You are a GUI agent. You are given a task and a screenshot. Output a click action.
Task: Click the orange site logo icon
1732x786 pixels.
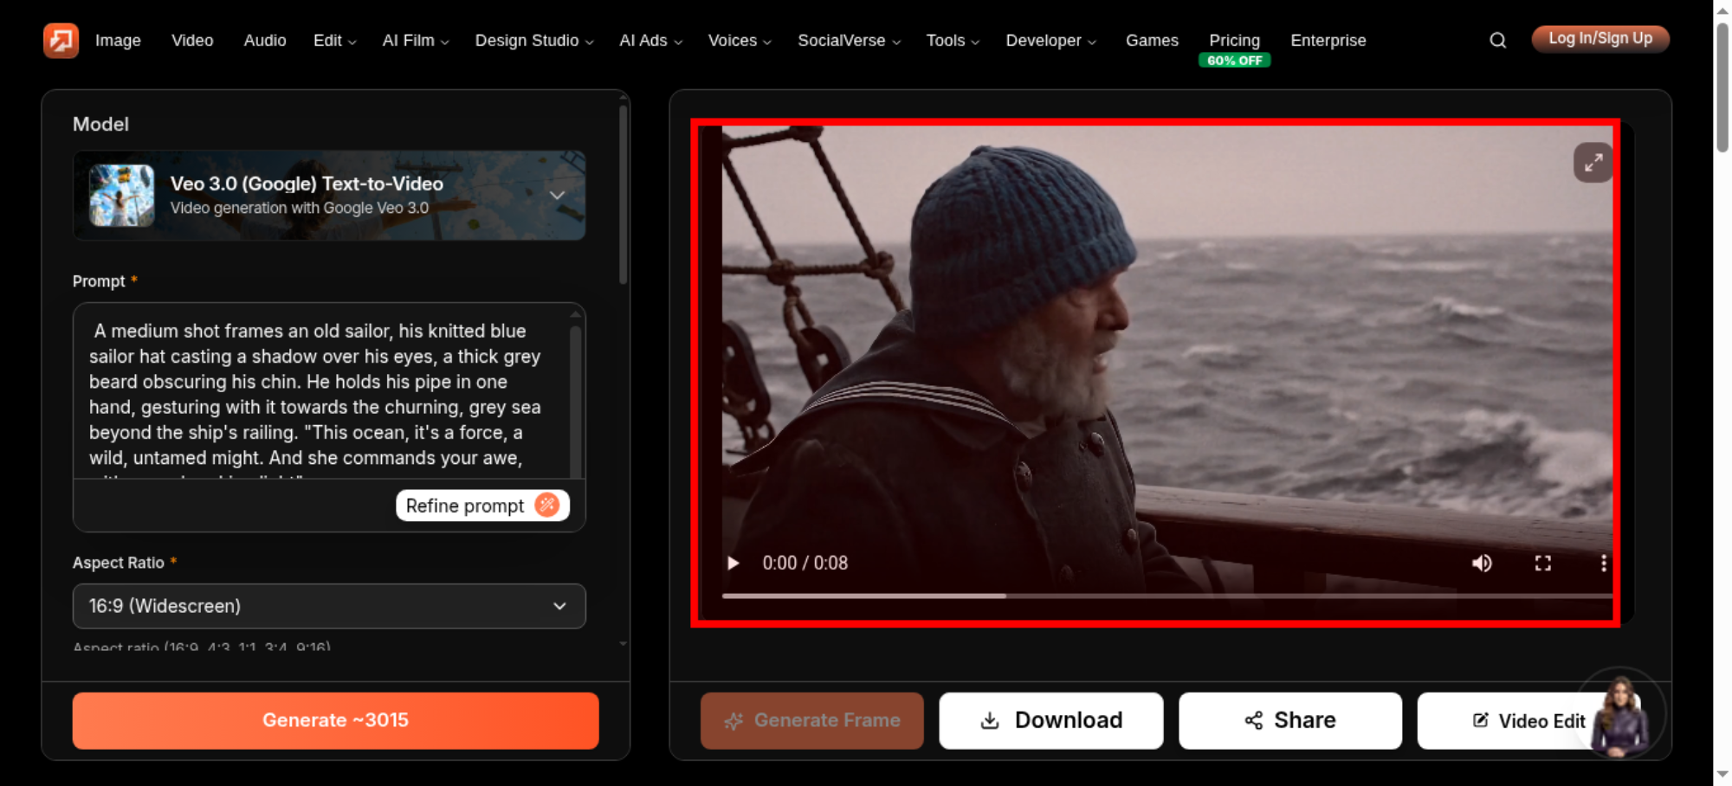pos(61,40)
